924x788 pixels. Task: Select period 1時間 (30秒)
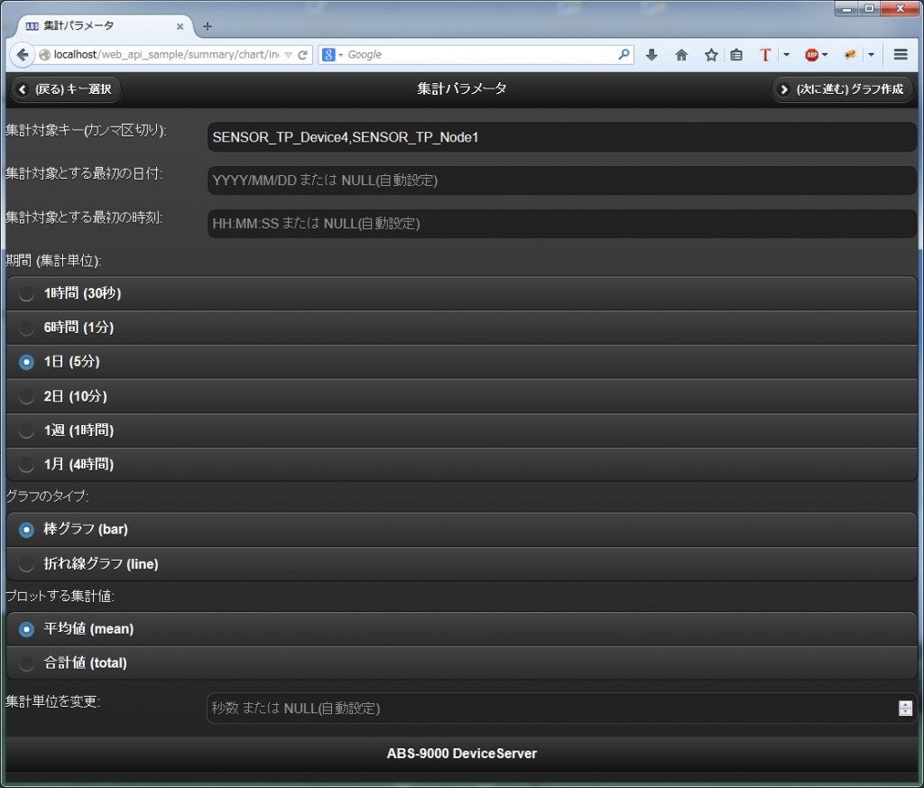[x=461, y=293]
